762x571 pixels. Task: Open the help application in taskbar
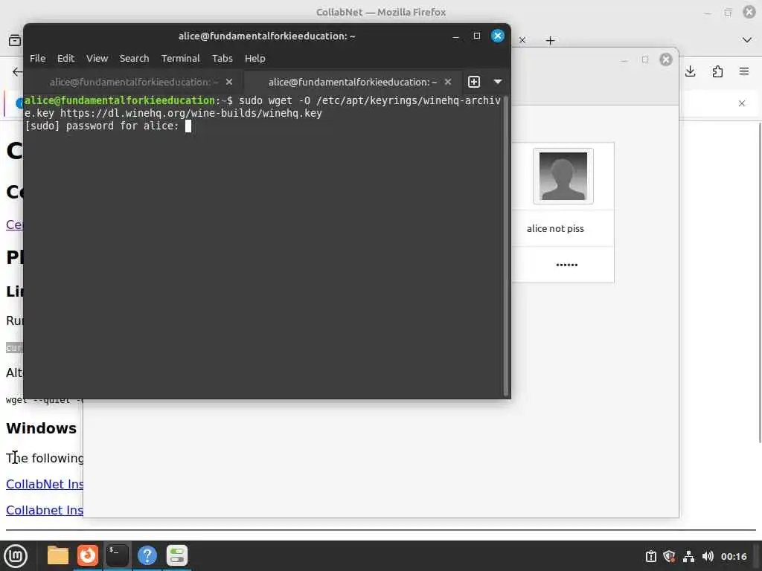point(147,555)
